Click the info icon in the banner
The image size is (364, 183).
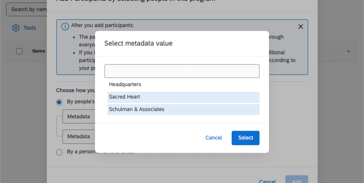(x=65, y=26)
